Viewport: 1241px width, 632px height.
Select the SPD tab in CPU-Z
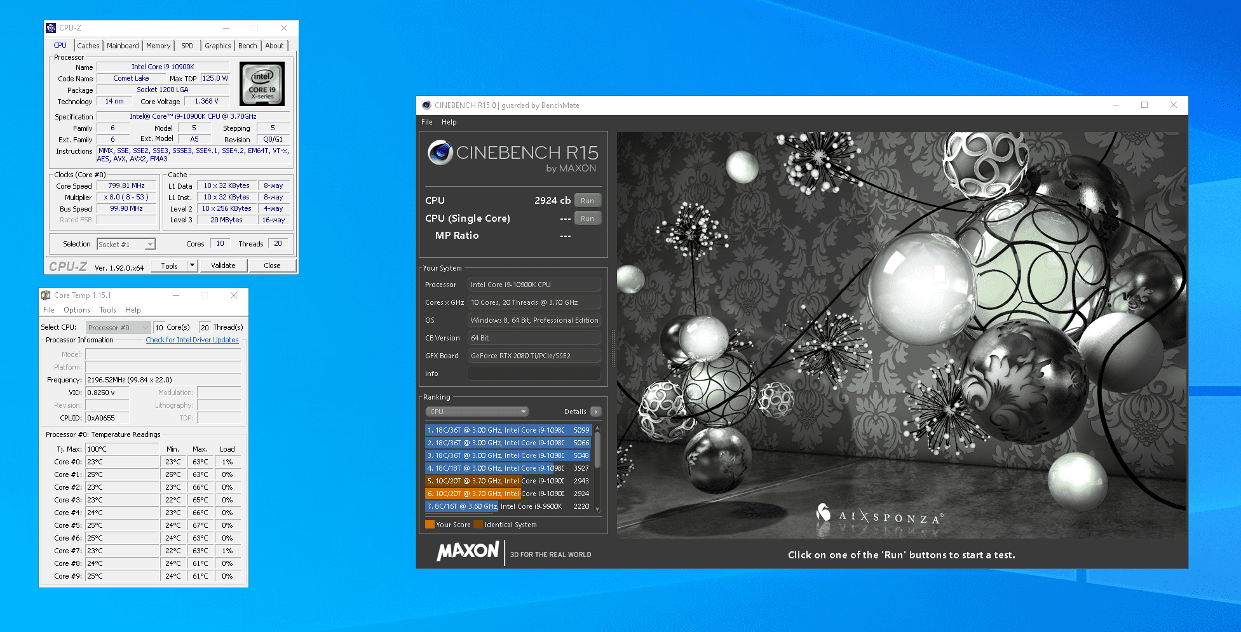point(187,46)
